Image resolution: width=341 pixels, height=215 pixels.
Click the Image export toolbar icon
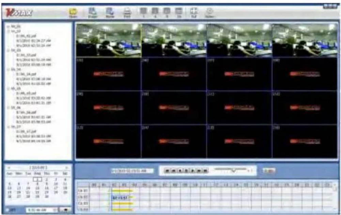click(93, 13)
